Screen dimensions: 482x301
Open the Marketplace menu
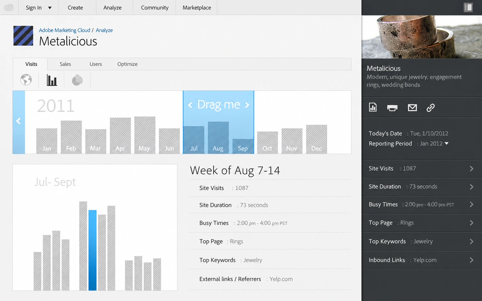197,8
